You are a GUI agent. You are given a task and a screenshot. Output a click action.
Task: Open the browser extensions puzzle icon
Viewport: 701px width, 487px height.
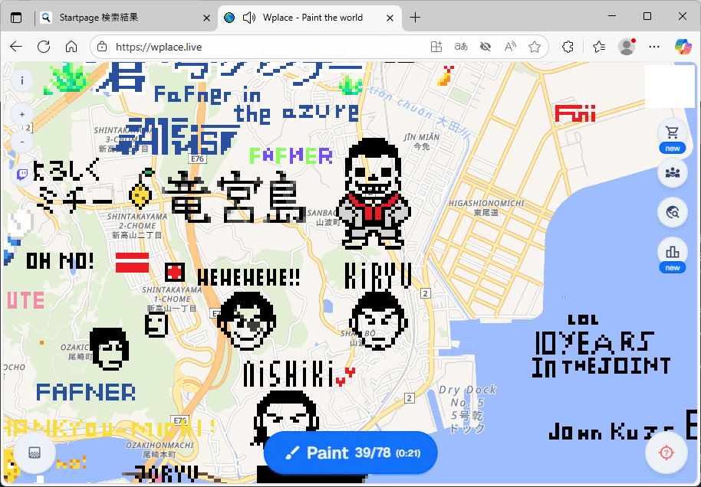pos(568,47)
